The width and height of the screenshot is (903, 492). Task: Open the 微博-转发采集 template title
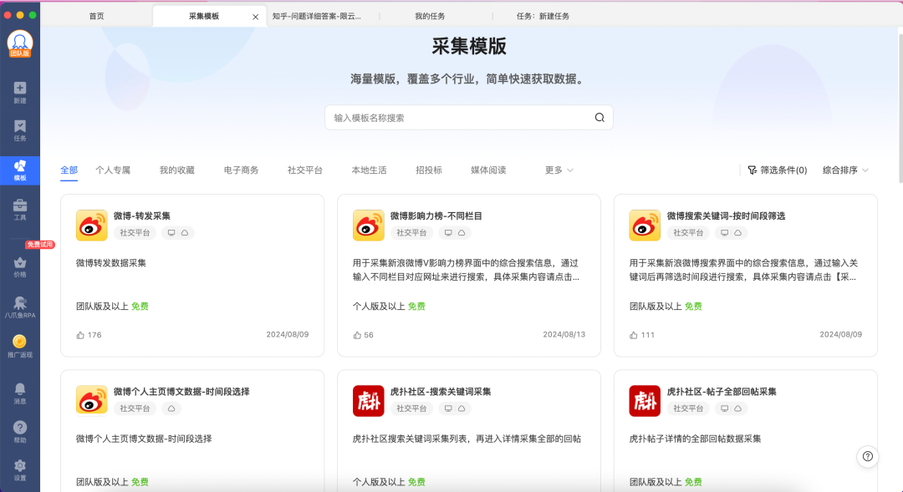click(141, 216)
